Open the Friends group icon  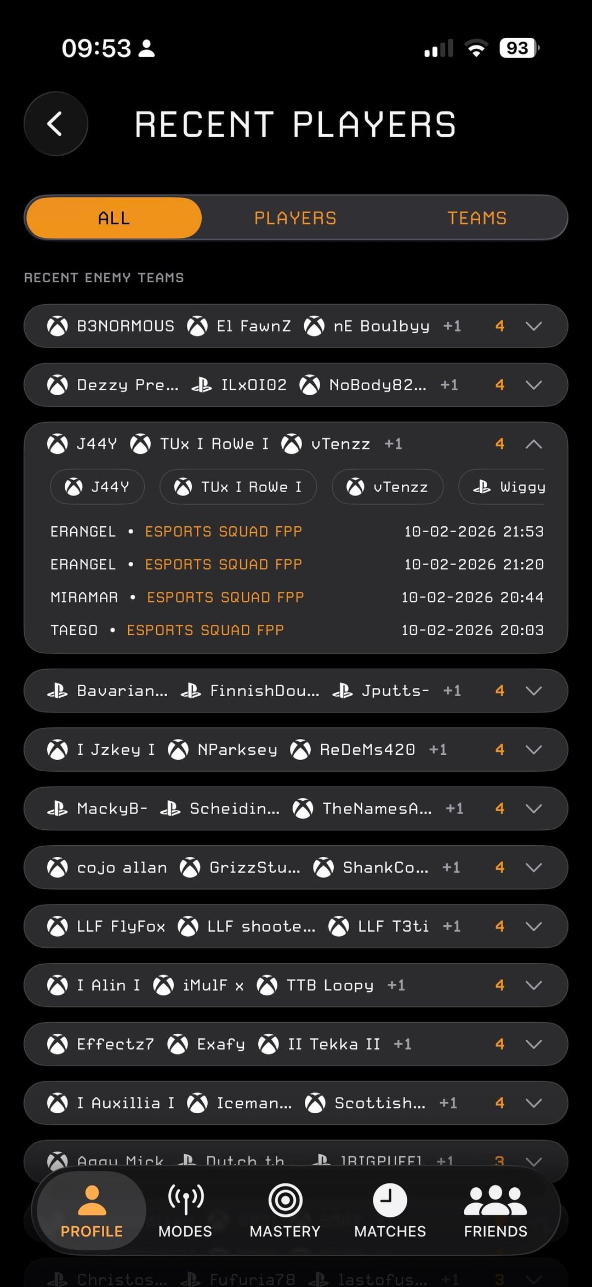coord(495,1200)
